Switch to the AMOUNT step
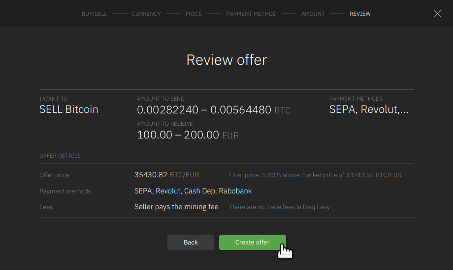The image size is (453, 270). pos(313,14)
